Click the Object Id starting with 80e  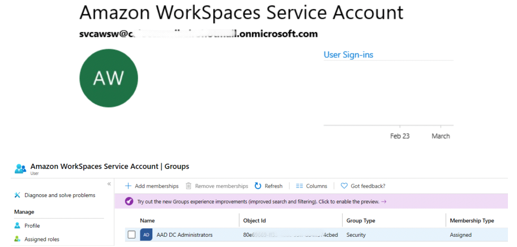point(290,235)
